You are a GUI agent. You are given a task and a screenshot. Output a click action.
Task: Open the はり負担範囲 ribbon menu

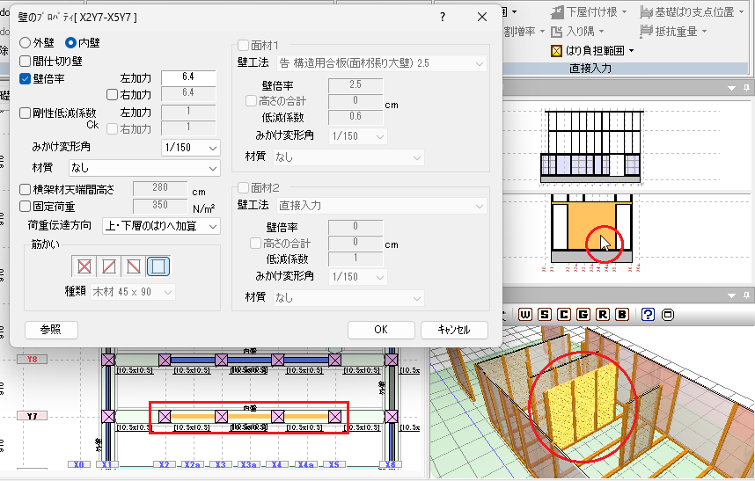click(594, 51)
